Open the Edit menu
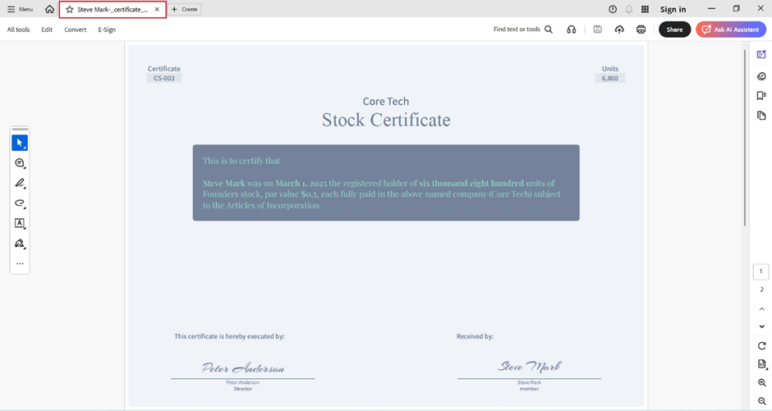772x411 pixels. pos(47,30)
